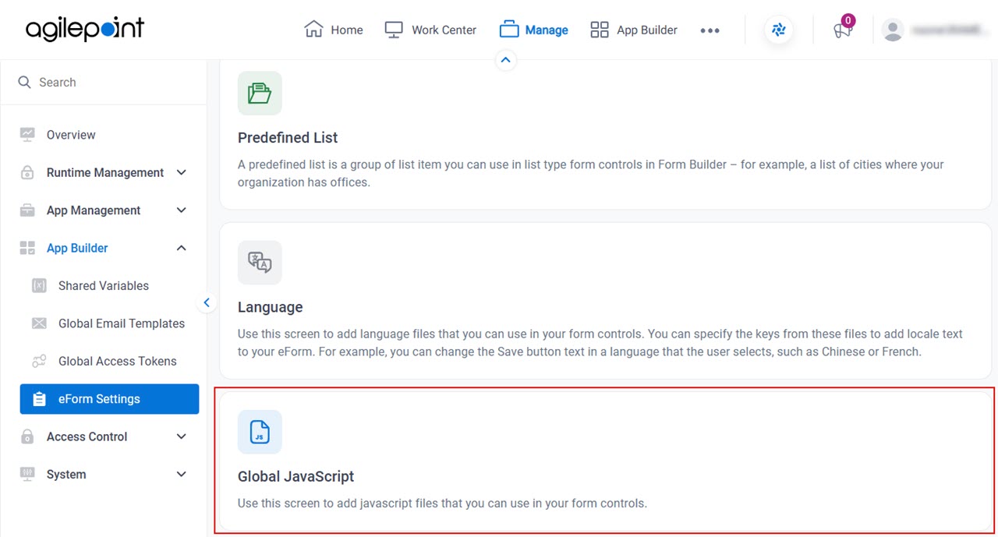Open Predefined List title
Viewport: 998px width, 537px height.
[288, 137]
